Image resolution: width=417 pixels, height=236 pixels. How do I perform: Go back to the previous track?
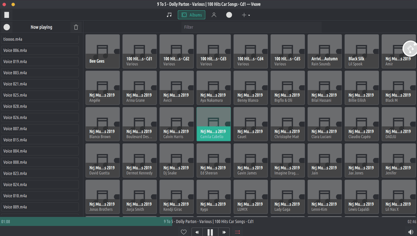197,232
